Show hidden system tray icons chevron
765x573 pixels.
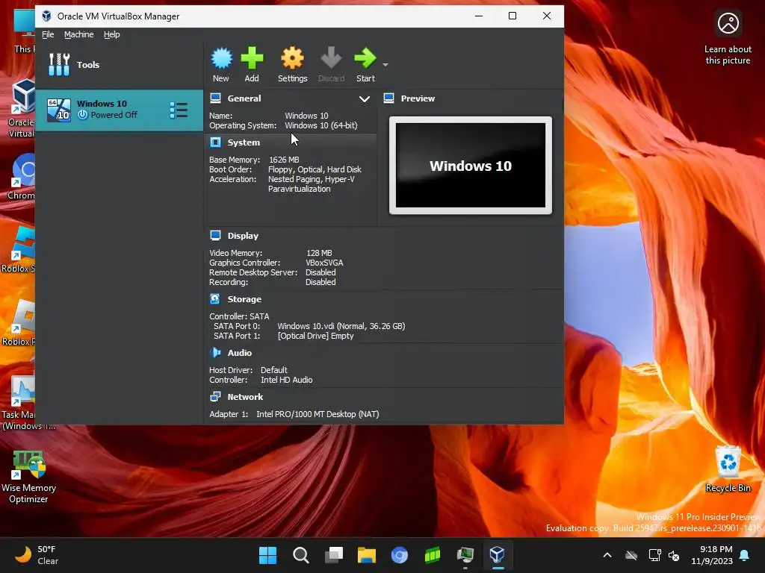pos(607,555)
